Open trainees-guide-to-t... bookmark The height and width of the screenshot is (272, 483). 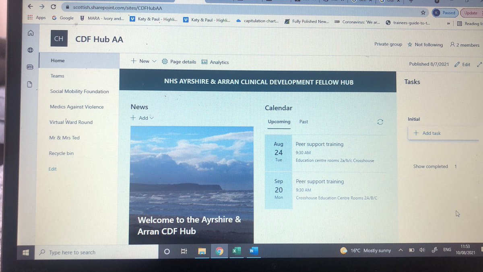(x=408, y=23)
